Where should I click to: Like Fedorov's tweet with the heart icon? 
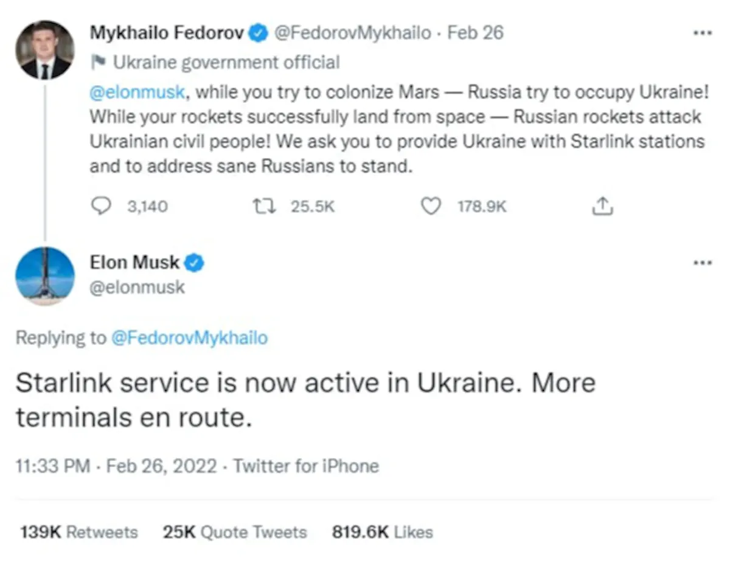[431, 207]
